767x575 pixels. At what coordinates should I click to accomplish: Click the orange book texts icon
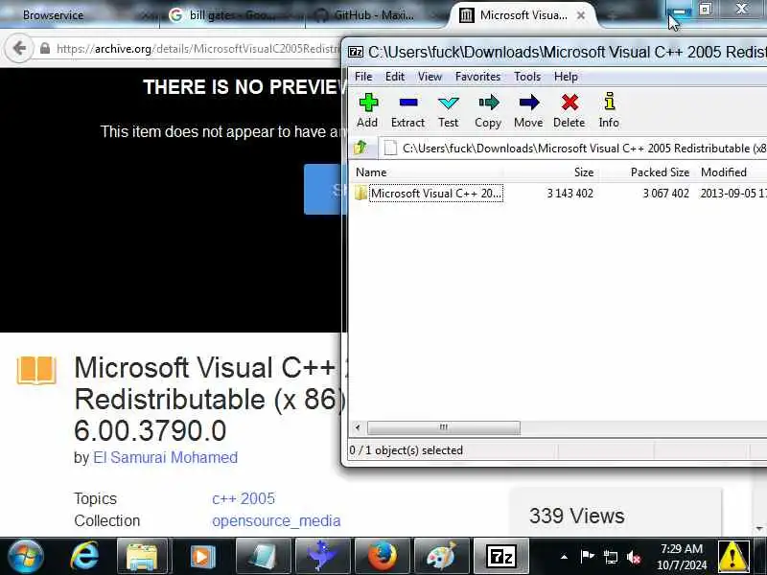(36, 371)
